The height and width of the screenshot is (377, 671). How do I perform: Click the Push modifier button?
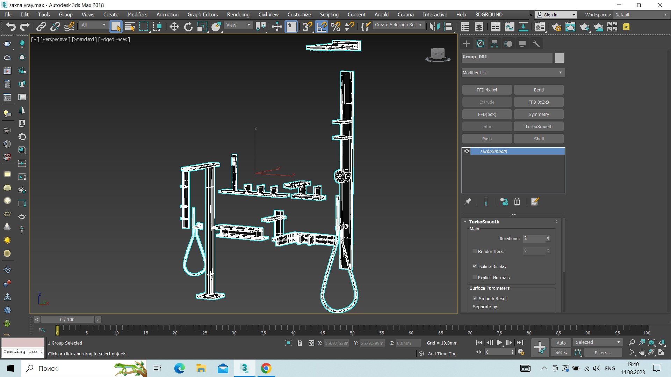[487, 139]
